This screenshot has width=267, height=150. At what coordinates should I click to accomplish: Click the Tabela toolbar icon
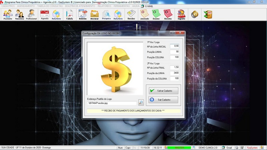click(x=69, y=14)
